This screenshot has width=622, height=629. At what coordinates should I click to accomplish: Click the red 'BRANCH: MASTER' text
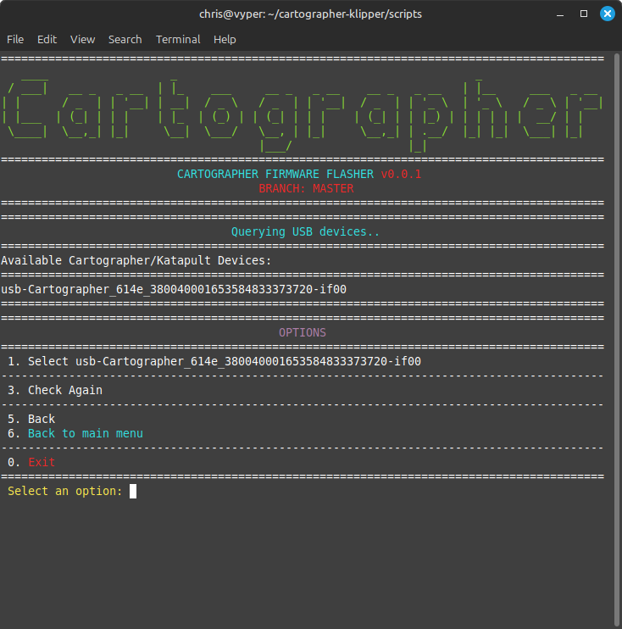306,188
